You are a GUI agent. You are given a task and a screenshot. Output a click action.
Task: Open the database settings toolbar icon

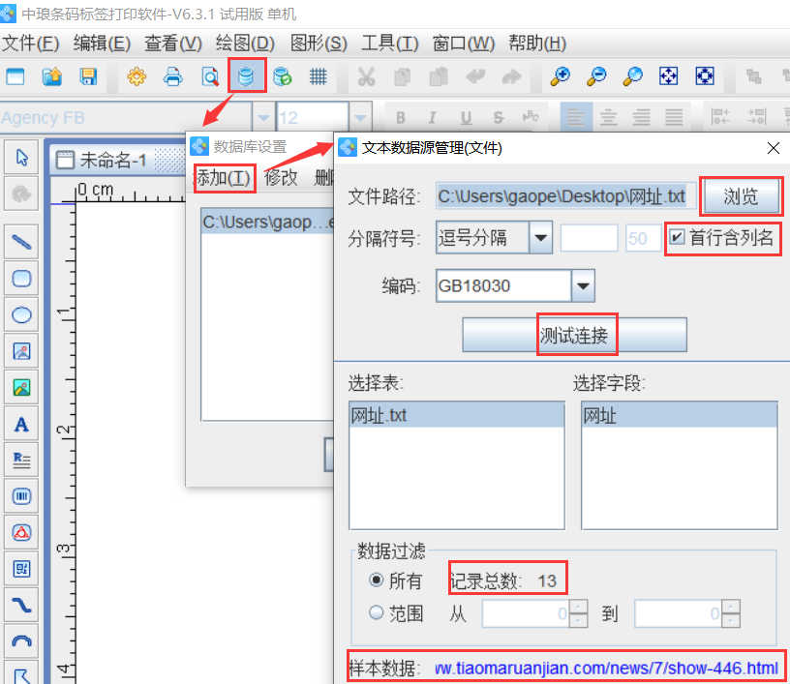[246, 76]
